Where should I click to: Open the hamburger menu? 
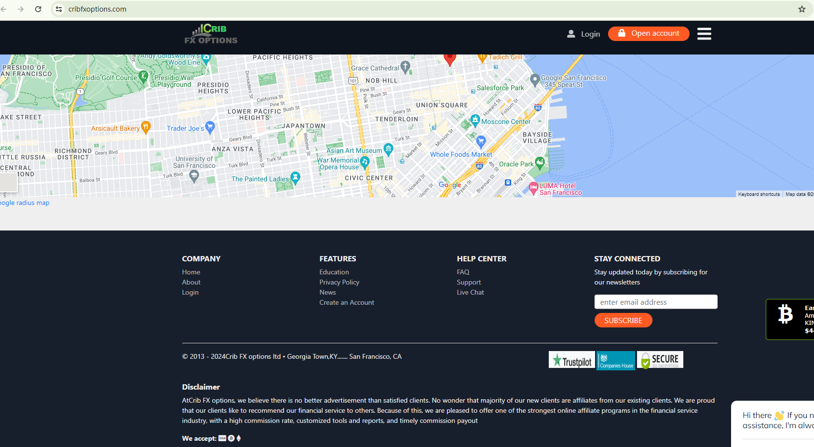704,34
